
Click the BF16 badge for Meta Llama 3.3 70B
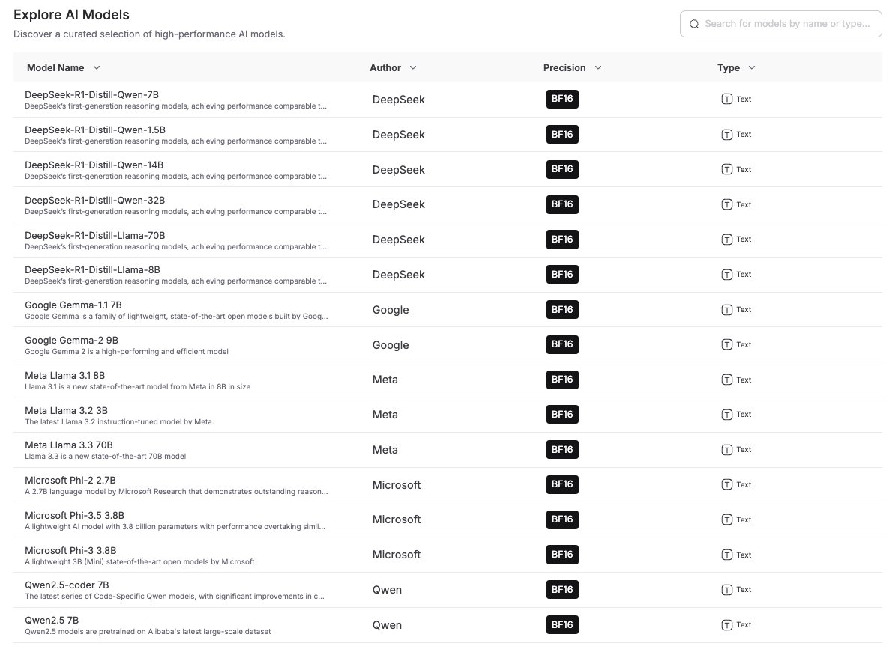562,450
